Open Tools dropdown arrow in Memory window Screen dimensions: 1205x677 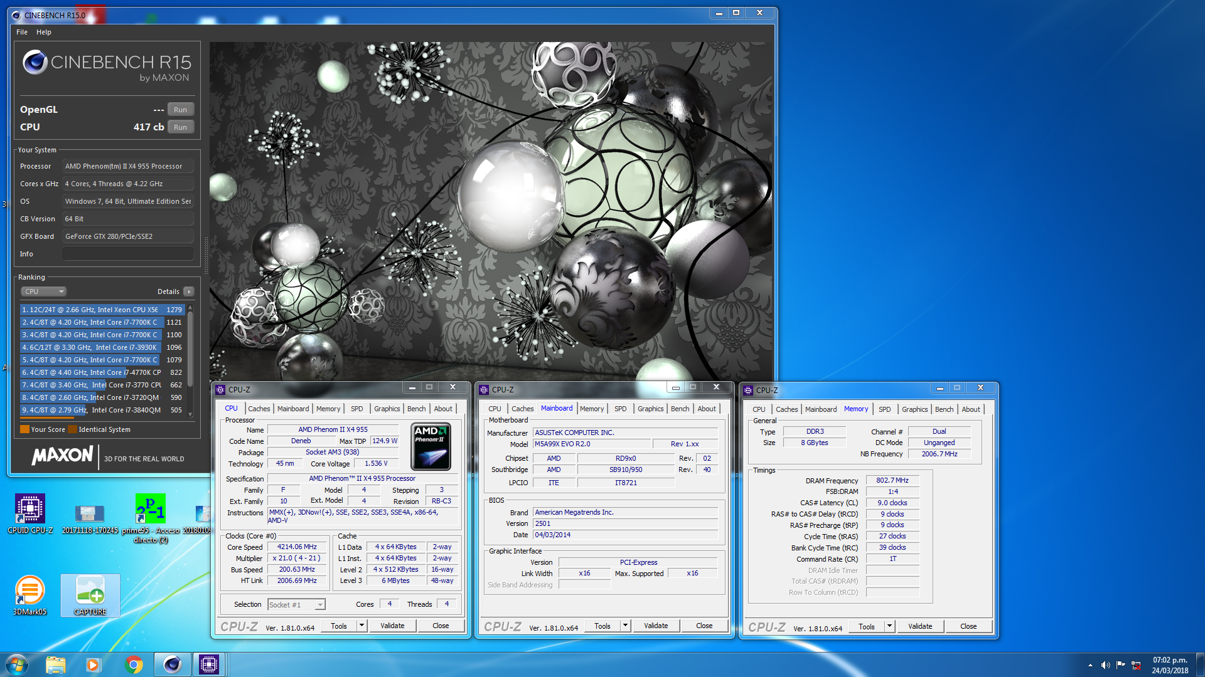(889, 626)
